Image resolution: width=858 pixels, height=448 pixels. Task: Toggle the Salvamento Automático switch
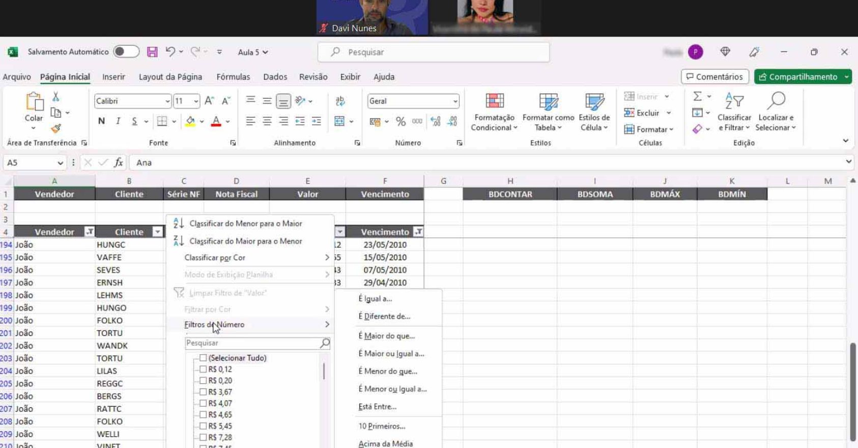[x=126, y=52]
